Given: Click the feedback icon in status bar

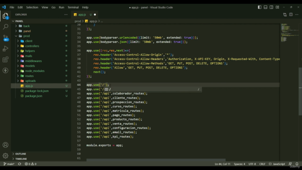Looking at the screenshot, I should [290, 164].
